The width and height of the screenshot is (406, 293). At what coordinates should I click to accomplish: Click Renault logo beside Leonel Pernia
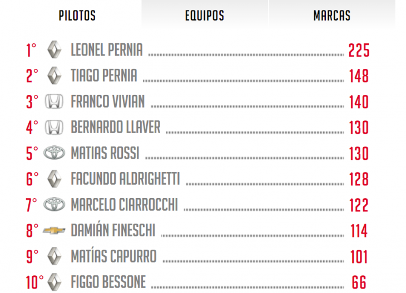(55, 49)
